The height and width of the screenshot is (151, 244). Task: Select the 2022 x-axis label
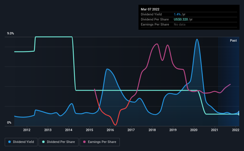coord(236,130)
